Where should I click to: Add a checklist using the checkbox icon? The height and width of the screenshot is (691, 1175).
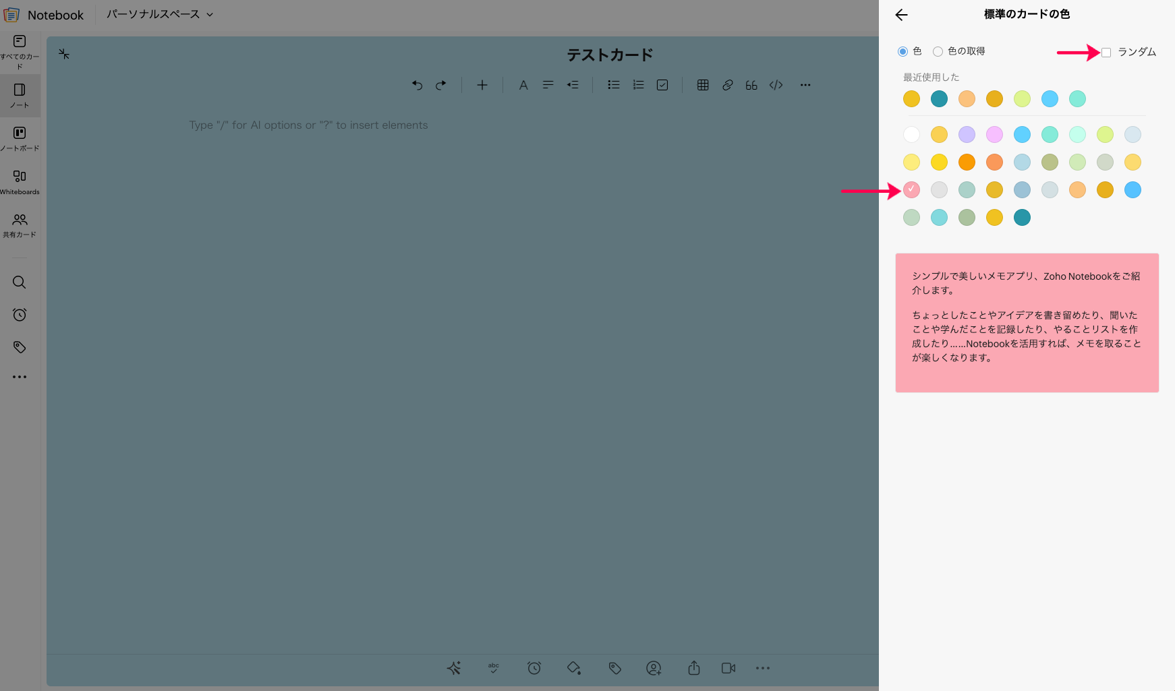662,85
